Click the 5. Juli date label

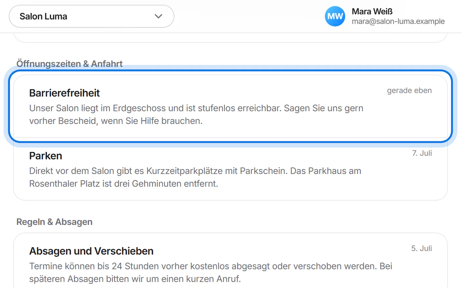click(422, 248)
